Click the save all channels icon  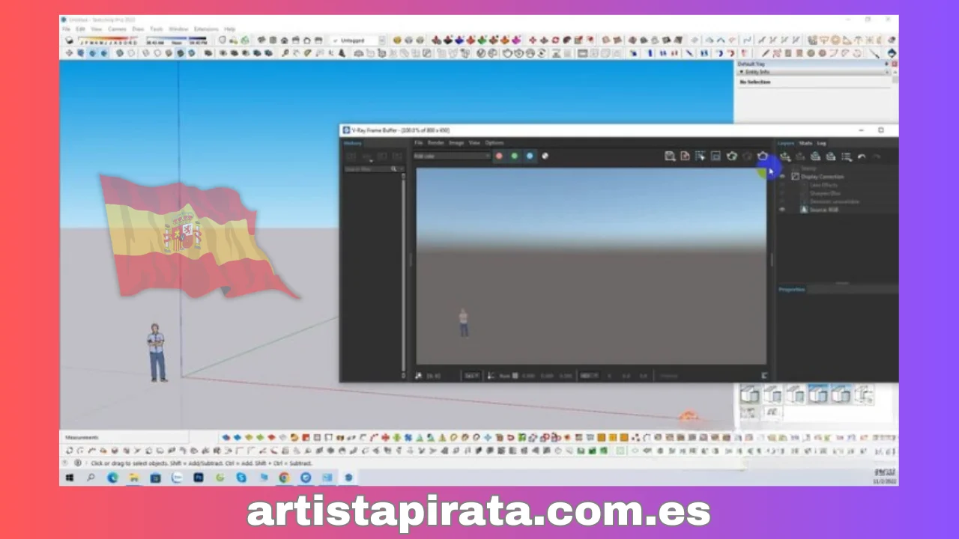click(x=685, y=156)
